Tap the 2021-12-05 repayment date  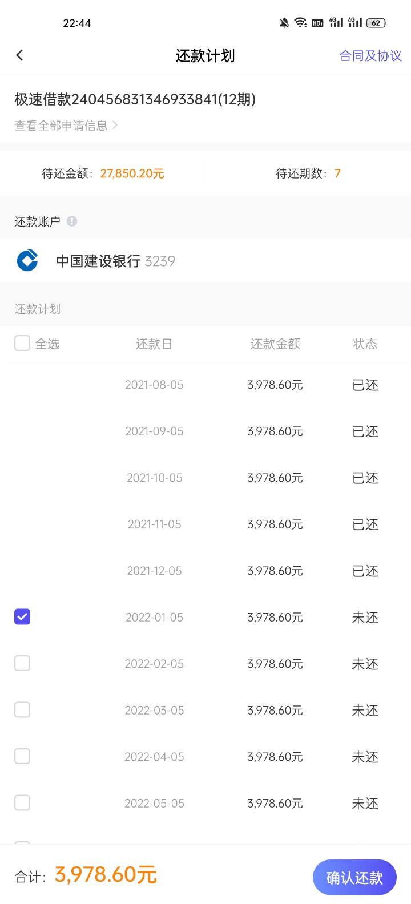(154, 571)
